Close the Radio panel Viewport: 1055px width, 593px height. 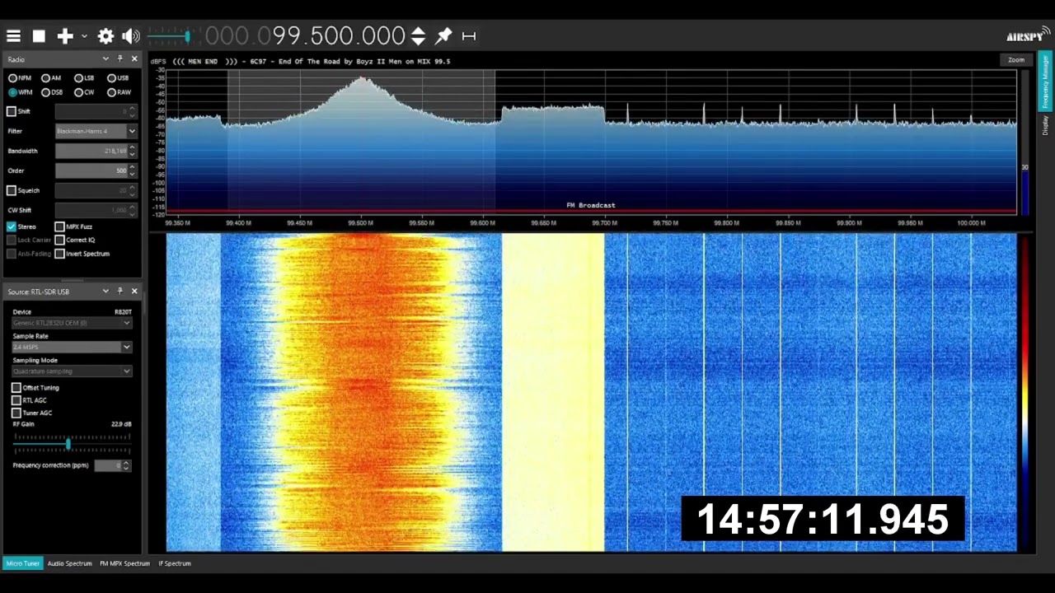pyautogui.click(x=134, y=58)
